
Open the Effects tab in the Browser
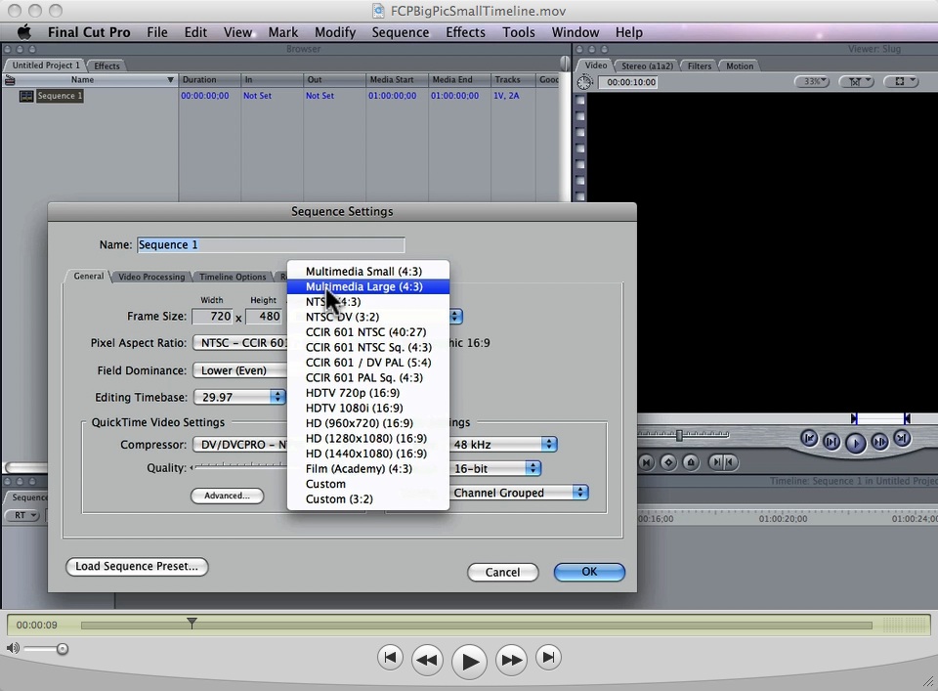coord(107,65)
